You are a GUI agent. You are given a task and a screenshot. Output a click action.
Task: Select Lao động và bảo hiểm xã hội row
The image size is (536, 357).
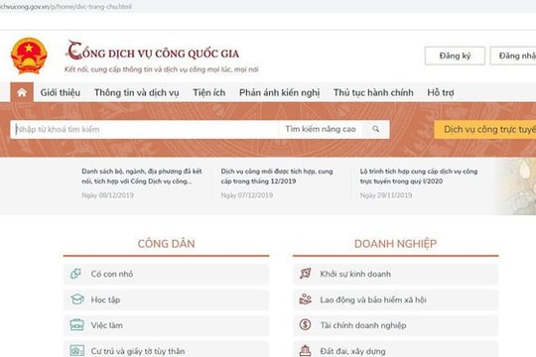tap(395, 299)
